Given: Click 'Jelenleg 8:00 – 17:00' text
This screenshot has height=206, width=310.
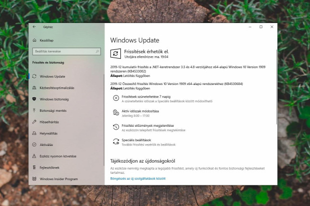Looking at the screenshot, I should (x=135, y=116).
